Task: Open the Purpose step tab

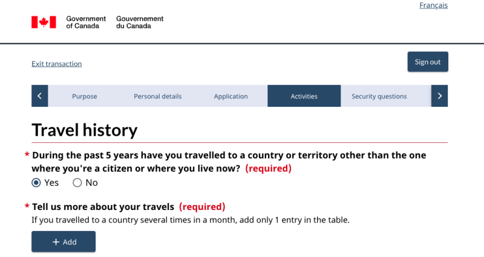Action: click(85, 97)
